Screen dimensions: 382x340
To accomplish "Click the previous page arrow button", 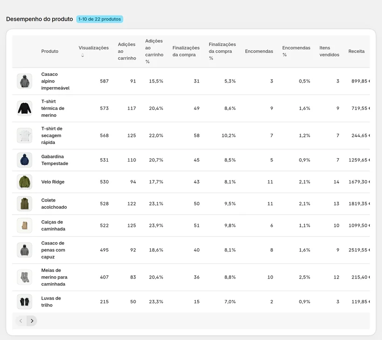I will 21,321.
